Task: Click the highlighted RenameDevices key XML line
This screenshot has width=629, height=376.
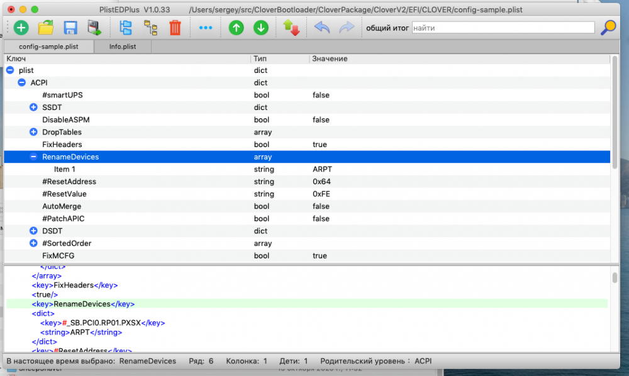Action: tap(307, 304)
